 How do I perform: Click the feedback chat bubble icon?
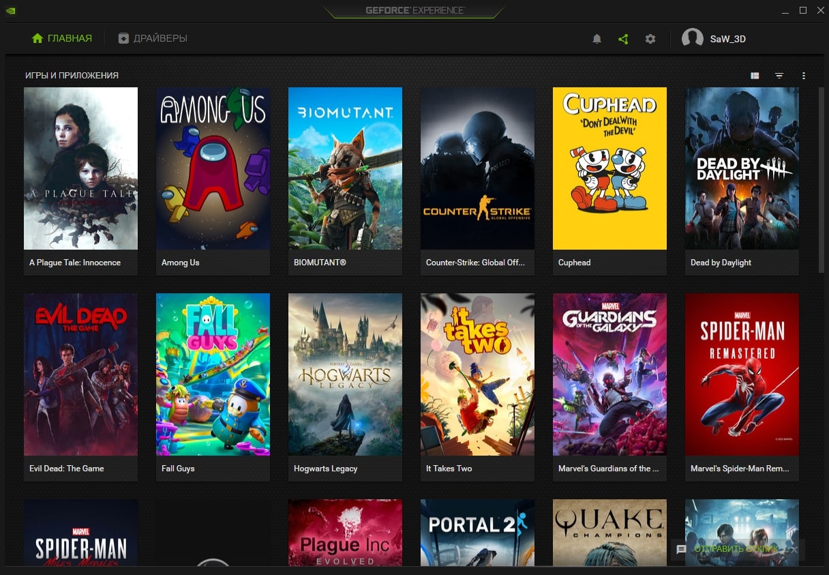point(681,549)
